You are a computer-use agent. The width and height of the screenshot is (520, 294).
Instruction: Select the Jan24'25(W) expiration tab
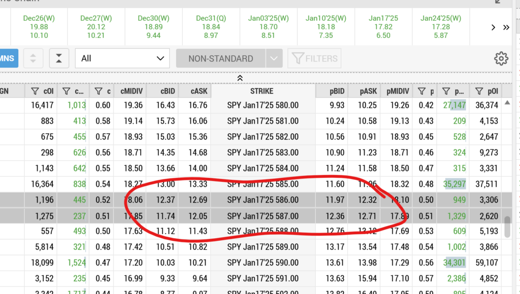tap(441, 27)
